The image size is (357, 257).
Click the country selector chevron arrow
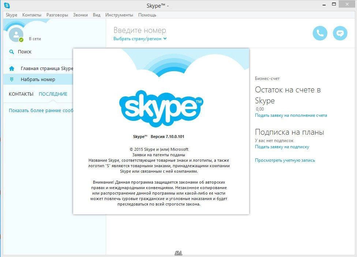[x=165, y=39]
